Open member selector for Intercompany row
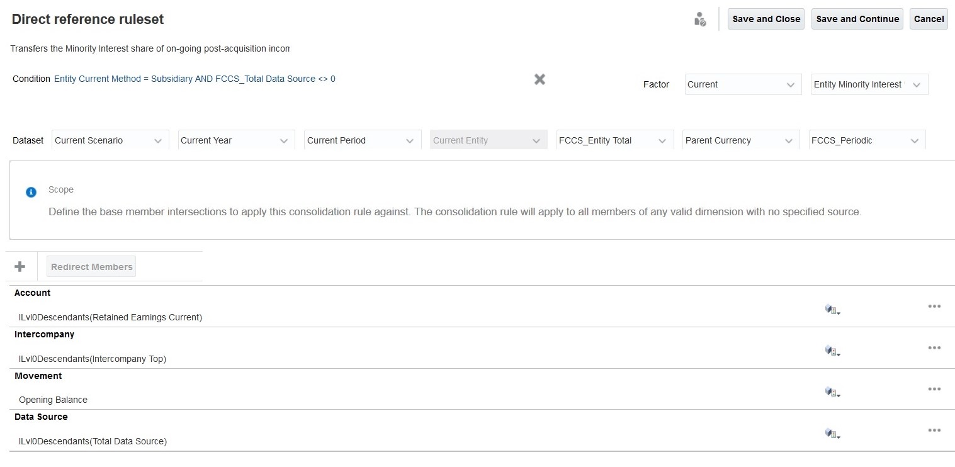955x467 pixels. 832,351
